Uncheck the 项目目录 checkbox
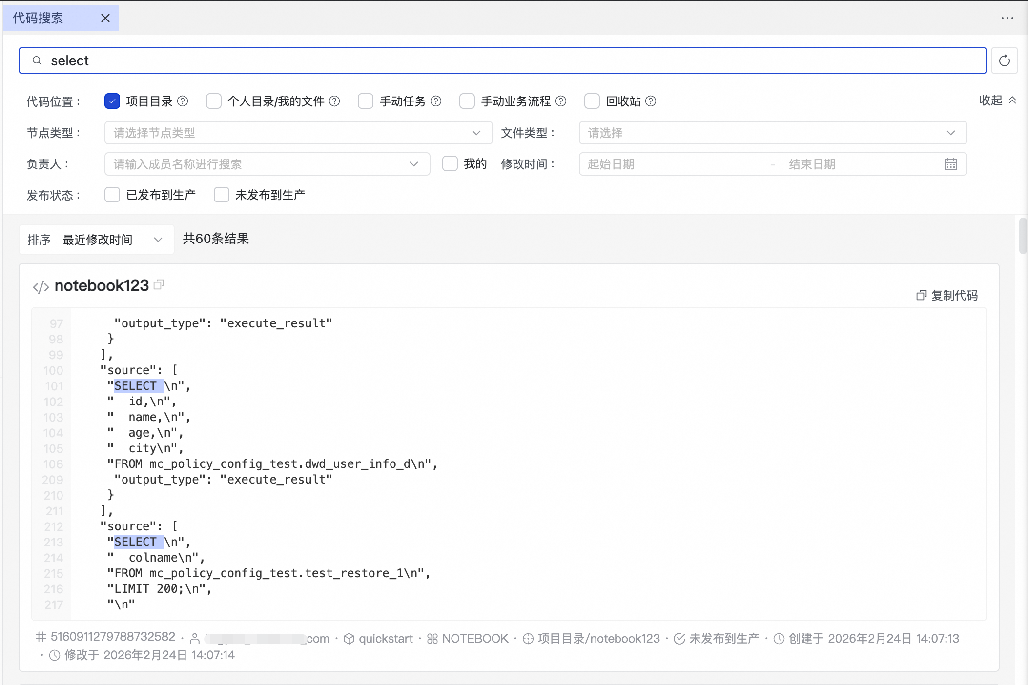The image size is (1028, 685). click(x=112, y=101)
